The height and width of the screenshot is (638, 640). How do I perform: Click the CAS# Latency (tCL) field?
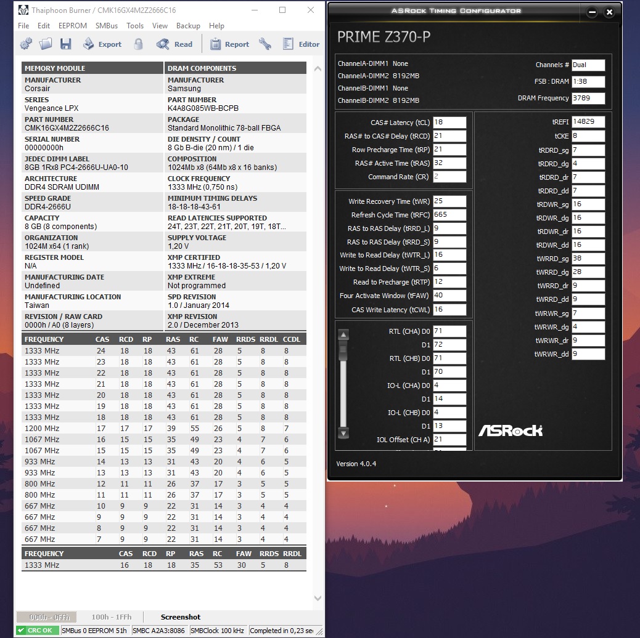click(449, 123)
